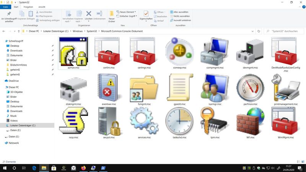Select the fsmgmt.msc shared folders icon

click(x=144, y=88)
